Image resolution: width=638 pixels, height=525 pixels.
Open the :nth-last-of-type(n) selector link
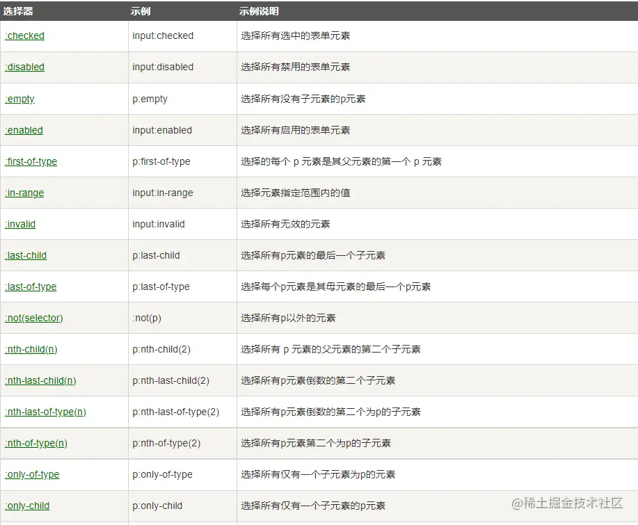point(45,412)
